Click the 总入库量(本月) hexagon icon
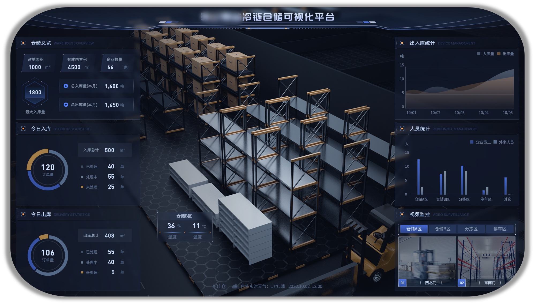535x304 pixels. point(66,86)
